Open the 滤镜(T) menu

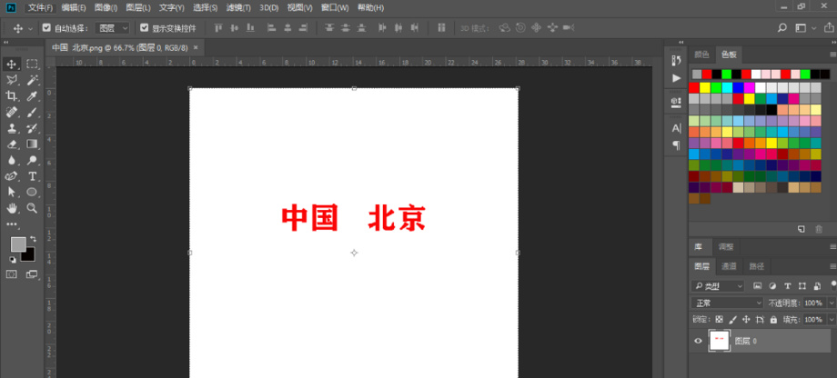point(238,8)
